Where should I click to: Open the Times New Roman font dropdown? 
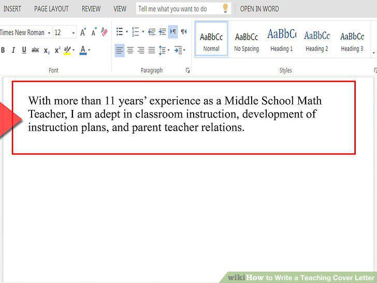pos(49,33)
